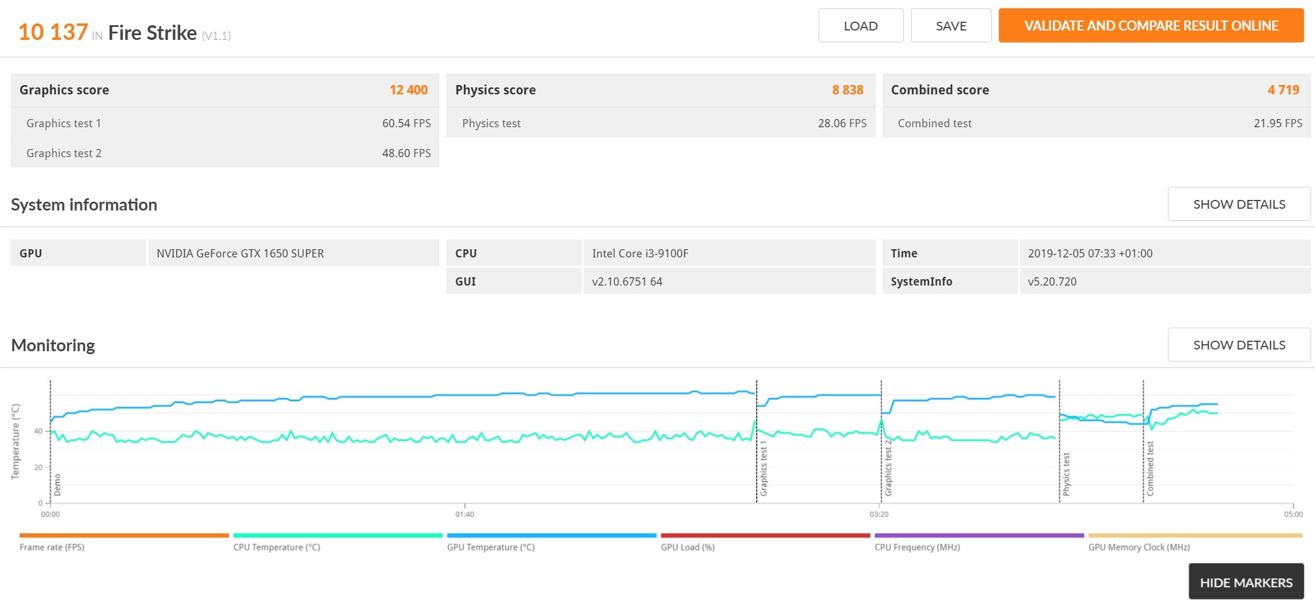1315x611 pixels.
Task: Click the Graphics score value 12 400
Action: pos(409,90)
